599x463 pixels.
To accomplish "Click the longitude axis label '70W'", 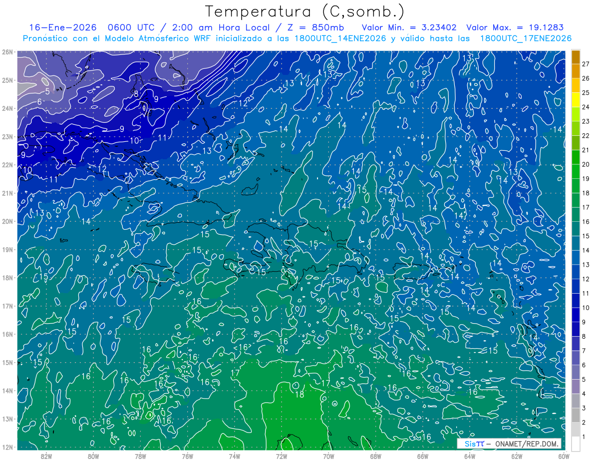I will 328,457.
